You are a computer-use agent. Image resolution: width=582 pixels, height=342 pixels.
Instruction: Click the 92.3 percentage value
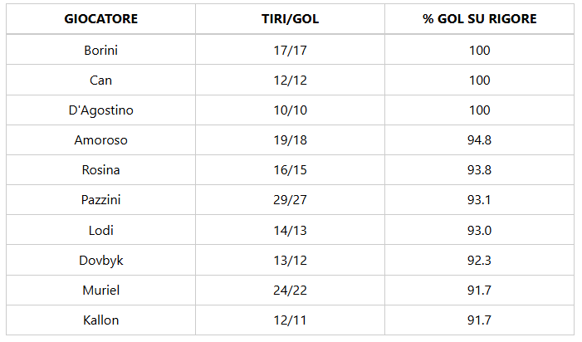[479, 260]
